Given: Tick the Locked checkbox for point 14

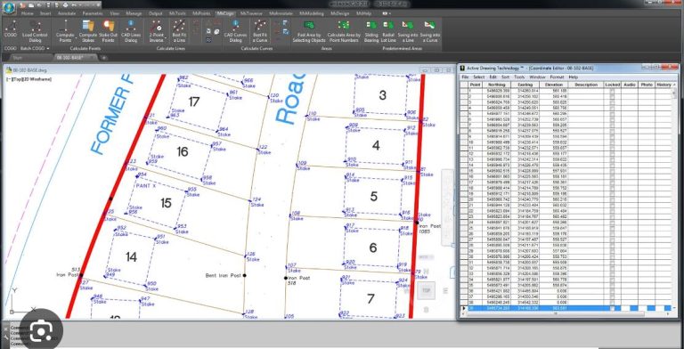Looking at the screenshot, I should [x=612, y=166].
